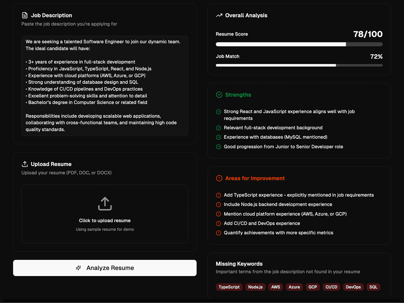Click the Job Description document icon
404x303 pixels.
[25, 15]
